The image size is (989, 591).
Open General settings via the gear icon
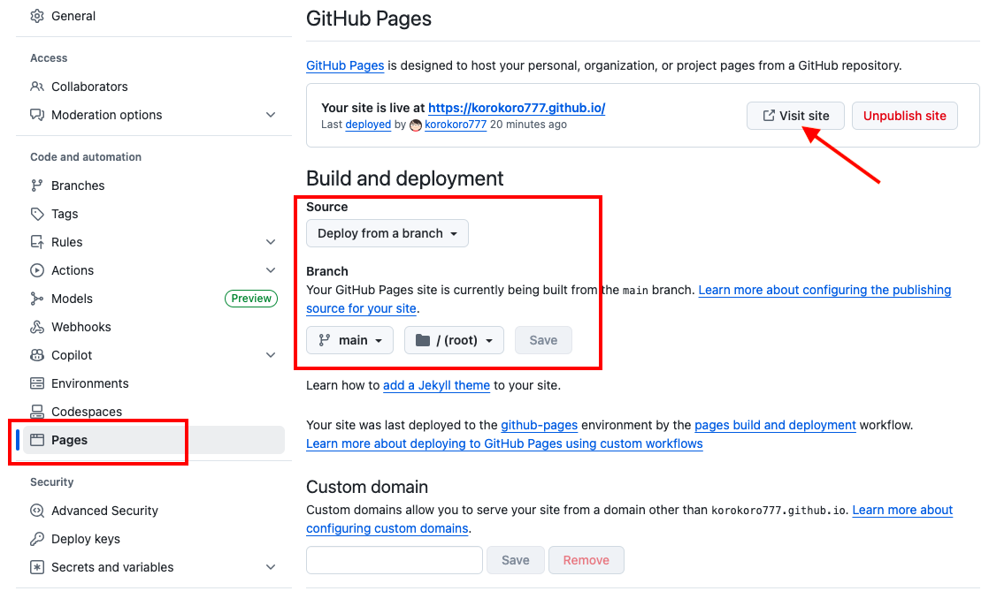click(x=34, y=15)
